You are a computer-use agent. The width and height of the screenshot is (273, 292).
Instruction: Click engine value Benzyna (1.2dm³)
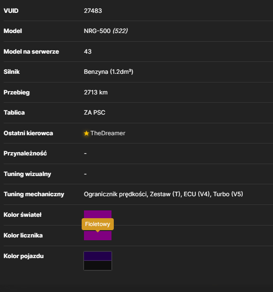click(108, 72)
